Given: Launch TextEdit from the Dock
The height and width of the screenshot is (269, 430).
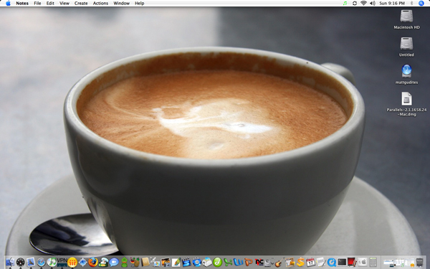Looking at the screenshot, I should click(320, 262).
